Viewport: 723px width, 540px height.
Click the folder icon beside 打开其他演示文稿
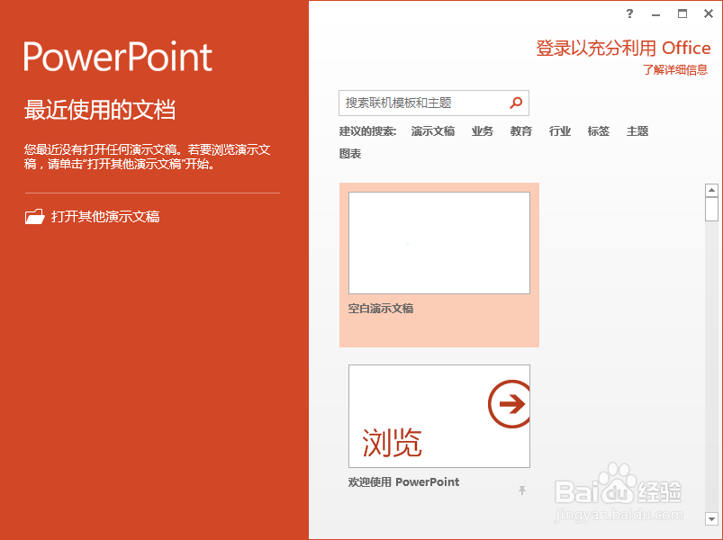(x=33, y=216)
